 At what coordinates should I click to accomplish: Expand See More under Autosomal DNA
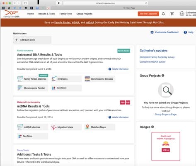[66, 88]
